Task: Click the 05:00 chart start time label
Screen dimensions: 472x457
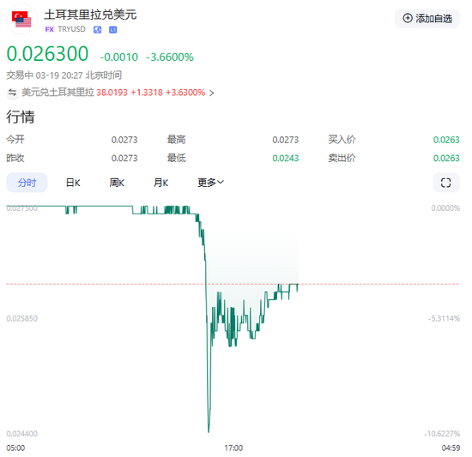Action: (x=15, y=448)
